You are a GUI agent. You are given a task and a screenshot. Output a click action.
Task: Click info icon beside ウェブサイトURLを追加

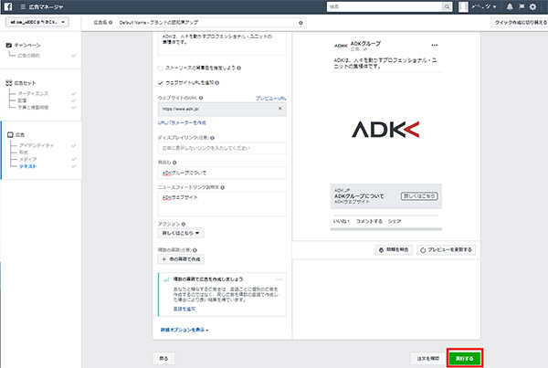pyautogui.click(x=217, y=83)
